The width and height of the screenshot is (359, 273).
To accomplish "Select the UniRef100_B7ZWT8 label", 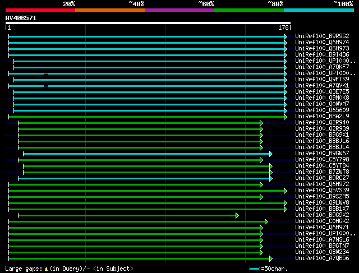I will tap(322, 172).
